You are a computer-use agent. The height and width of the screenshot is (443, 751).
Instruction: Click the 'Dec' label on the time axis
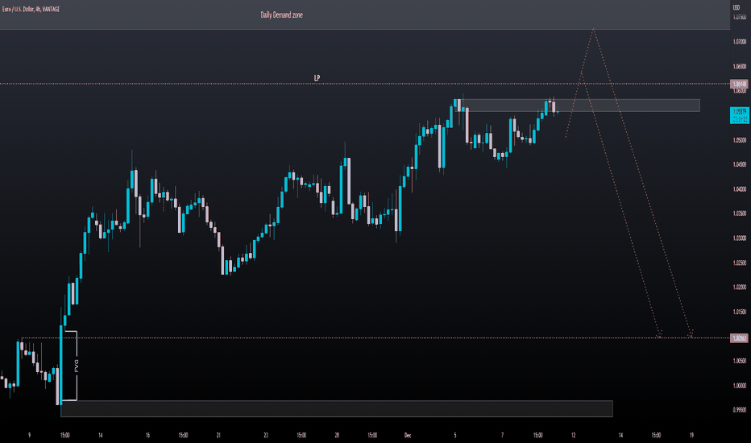(408, 435)
